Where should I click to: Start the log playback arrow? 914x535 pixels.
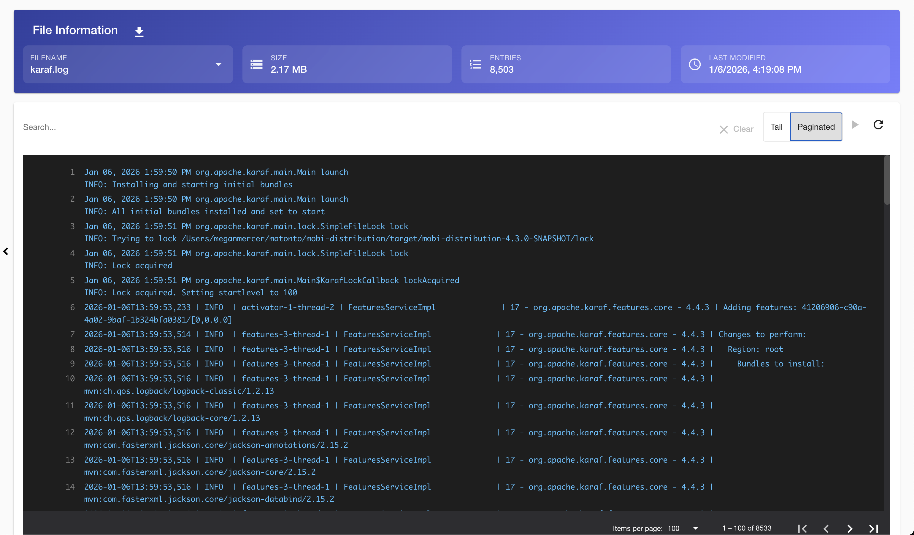coord(855,125)
